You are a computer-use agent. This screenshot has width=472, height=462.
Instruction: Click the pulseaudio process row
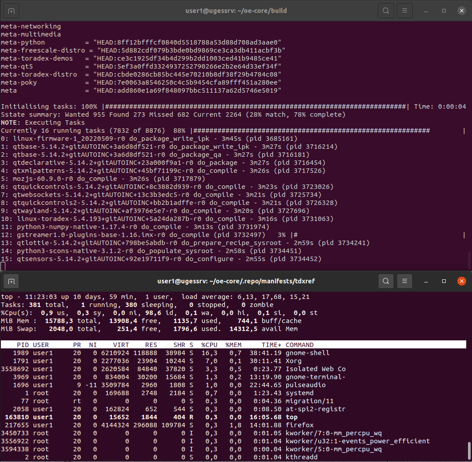point(233,385)
